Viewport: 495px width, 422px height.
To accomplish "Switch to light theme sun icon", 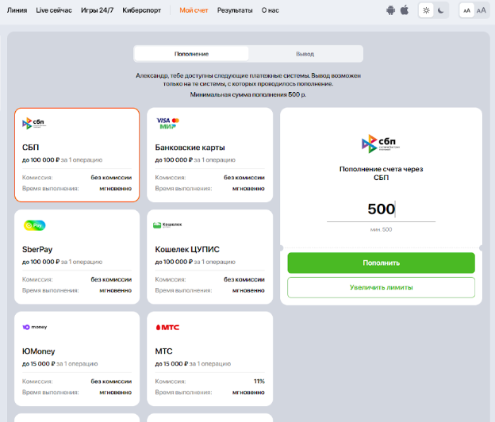I will tap(426, 10).
